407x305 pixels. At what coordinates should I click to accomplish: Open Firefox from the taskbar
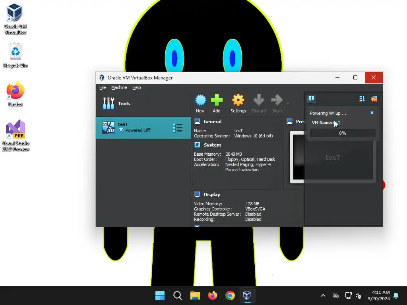pyautogui.click(x=213, y=295)
